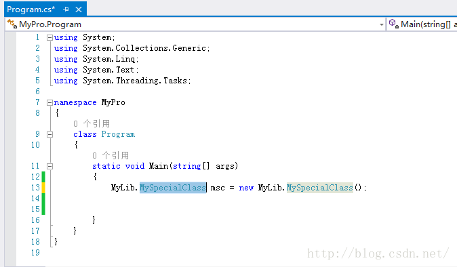Click line number 1 in the gutter
The width and height of the screenshot is (457, 267).
(37, 37)
